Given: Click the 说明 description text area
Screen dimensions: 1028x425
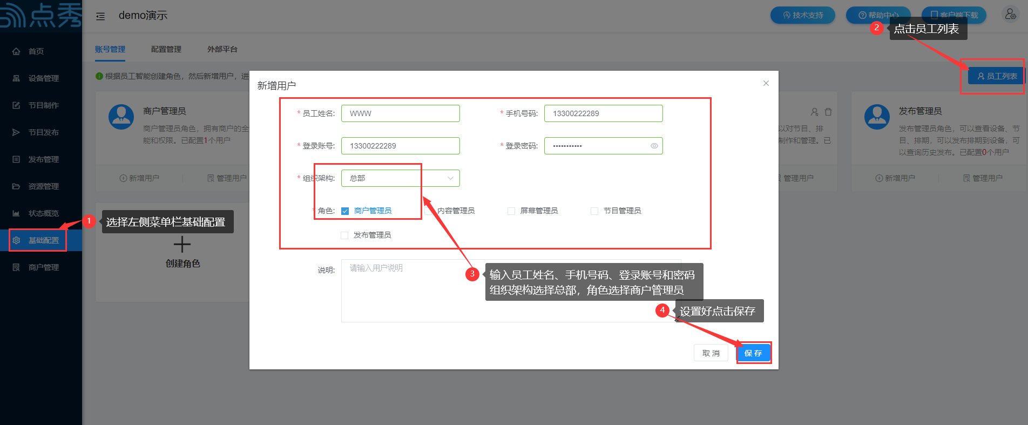Looking at the screenshot, I should pos(511,291).
